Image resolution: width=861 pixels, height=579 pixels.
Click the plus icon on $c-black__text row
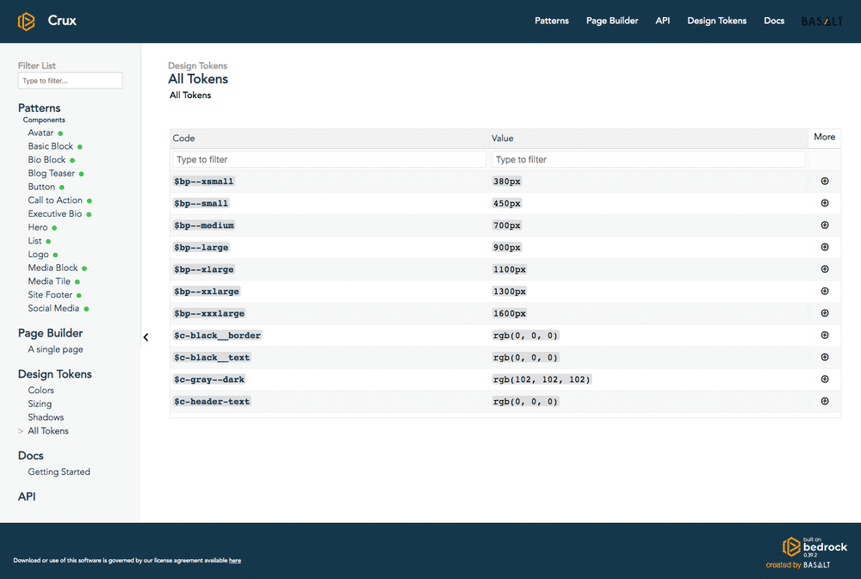(824, 357)
